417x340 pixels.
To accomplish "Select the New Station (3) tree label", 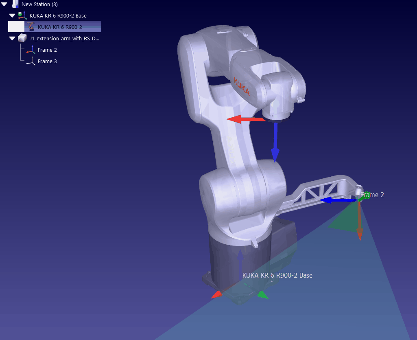I will tap(39, 4).
